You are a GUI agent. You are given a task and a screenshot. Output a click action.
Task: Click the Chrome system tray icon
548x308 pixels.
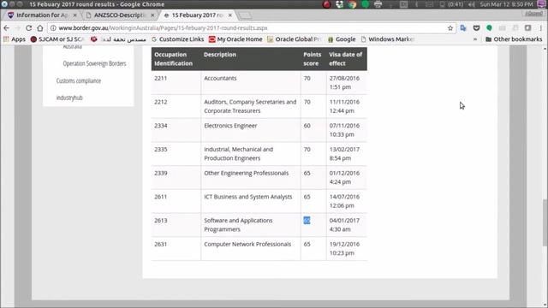point(352,4)
